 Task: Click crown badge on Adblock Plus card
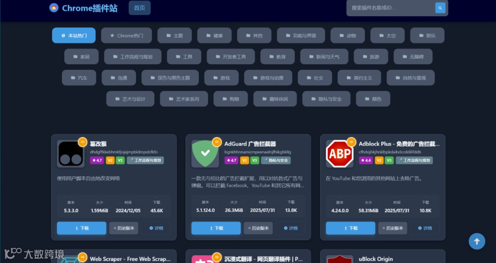351,142
